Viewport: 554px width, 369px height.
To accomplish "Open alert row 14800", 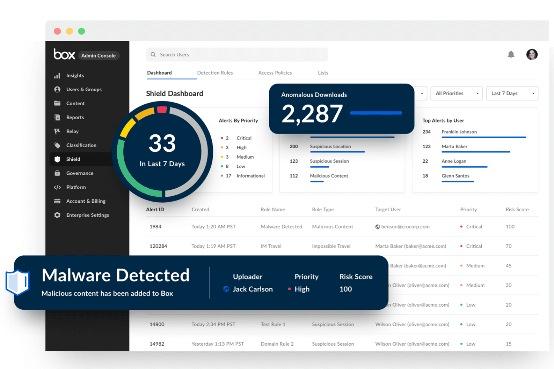I will (x=342, y=324).
